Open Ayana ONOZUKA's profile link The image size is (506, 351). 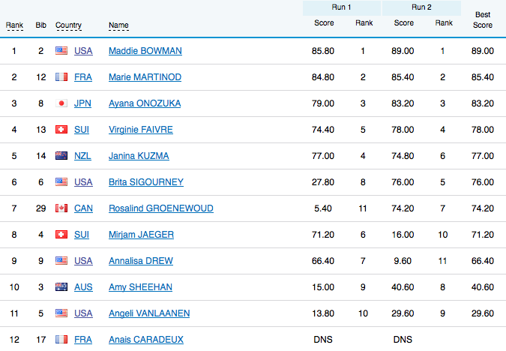145,103
